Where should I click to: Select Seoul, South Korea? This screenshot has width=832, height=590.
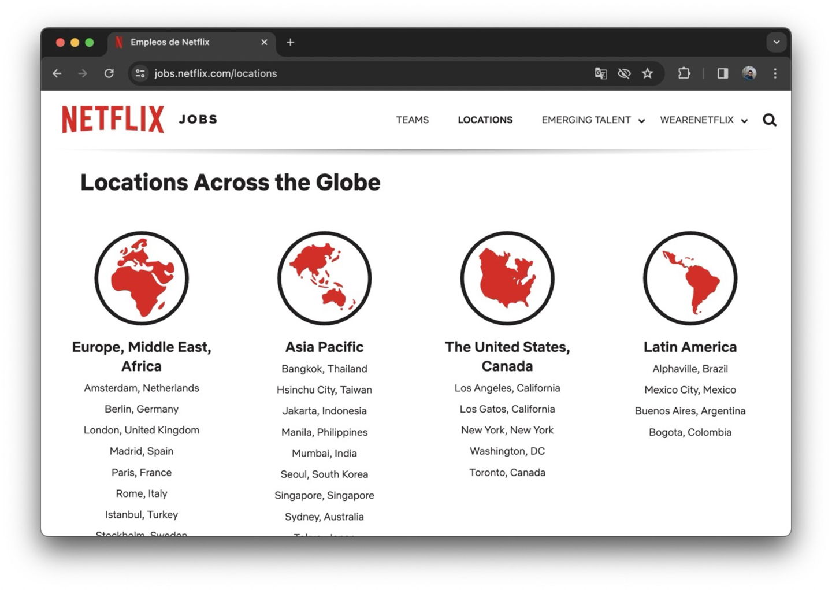point(324,474)
